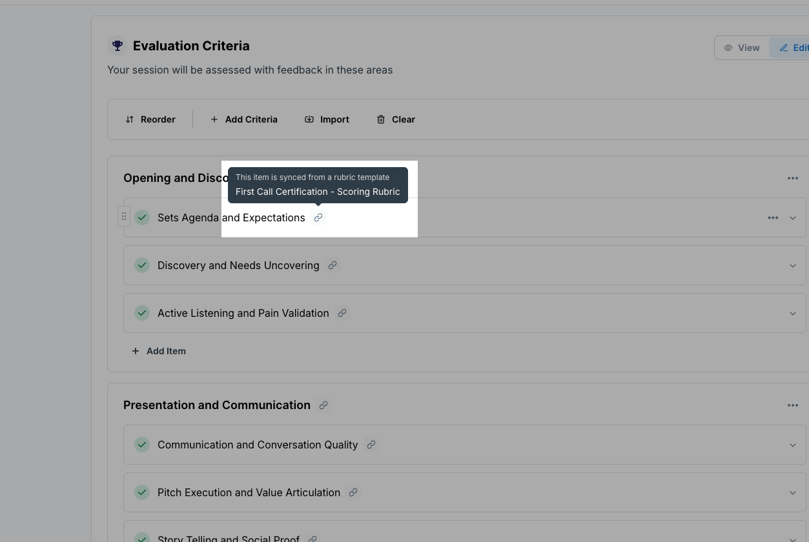Toggle the checkmark on Communication and Conversation Quality
This screenshot has width=809, height=542.
142,445
